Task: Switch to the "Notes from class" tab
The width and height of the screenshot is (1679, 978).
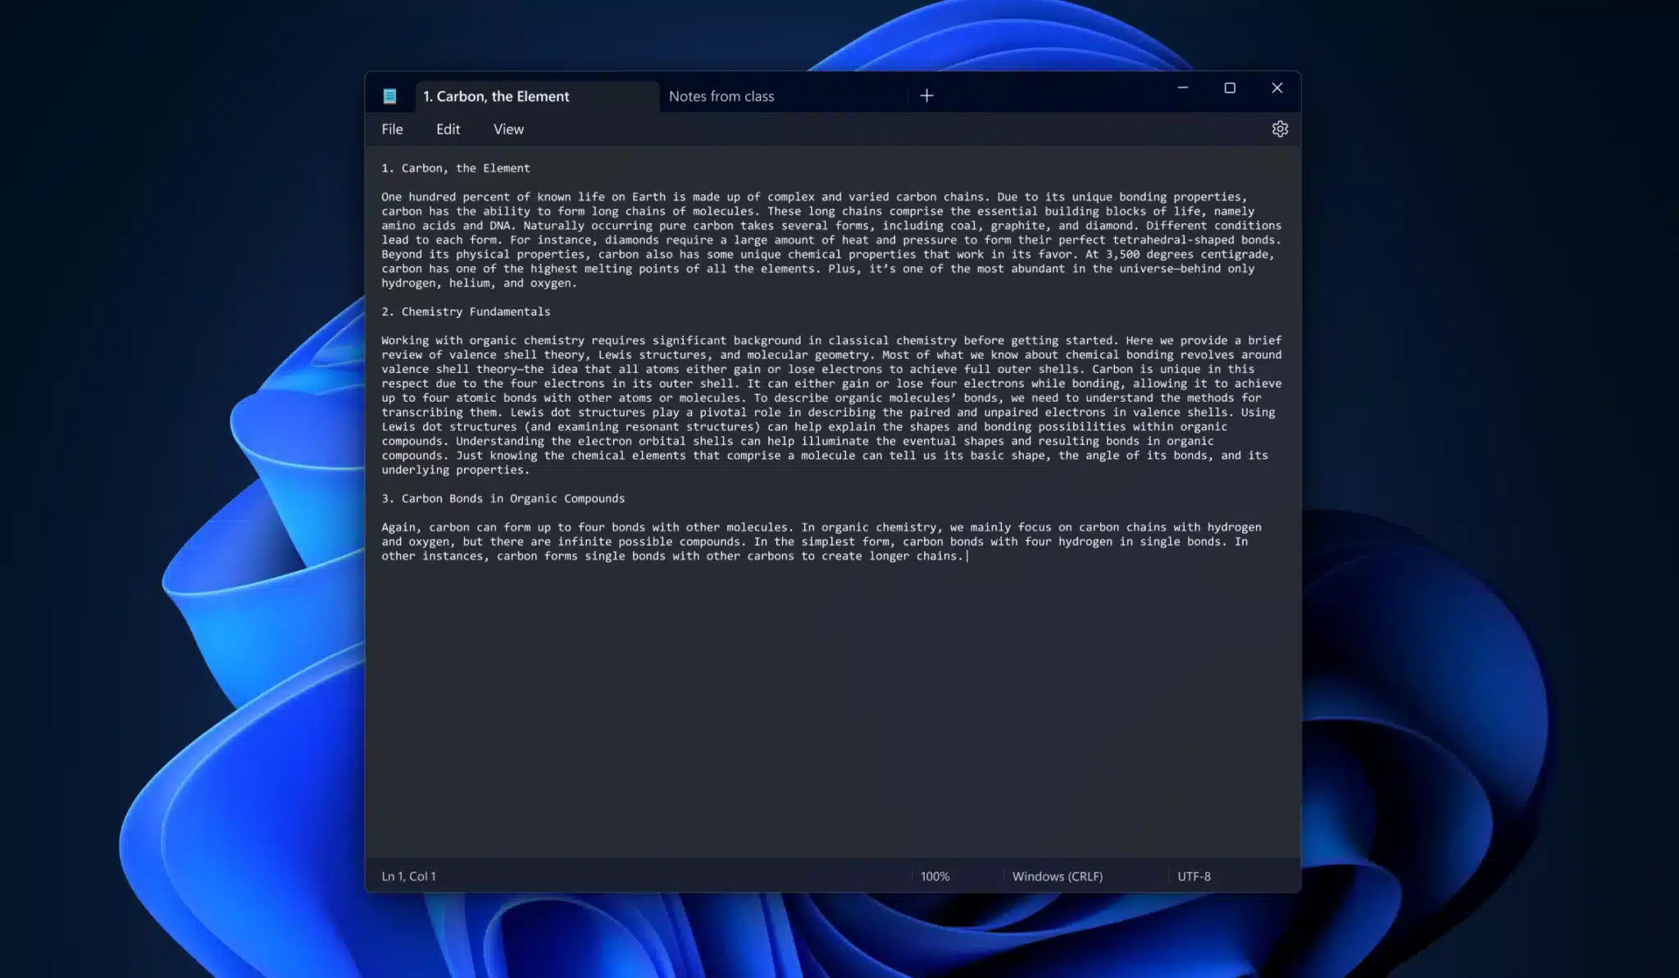Action: point(783,96)
